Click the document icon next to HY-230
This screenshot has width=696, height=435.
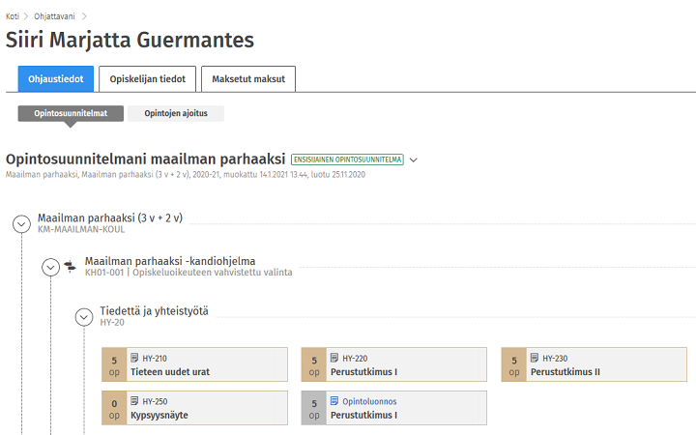pos(535,359)
